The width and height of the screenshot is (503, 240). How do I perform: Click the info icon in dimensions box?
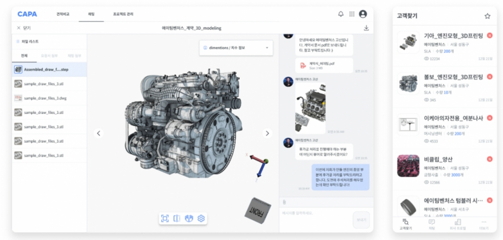205,48
